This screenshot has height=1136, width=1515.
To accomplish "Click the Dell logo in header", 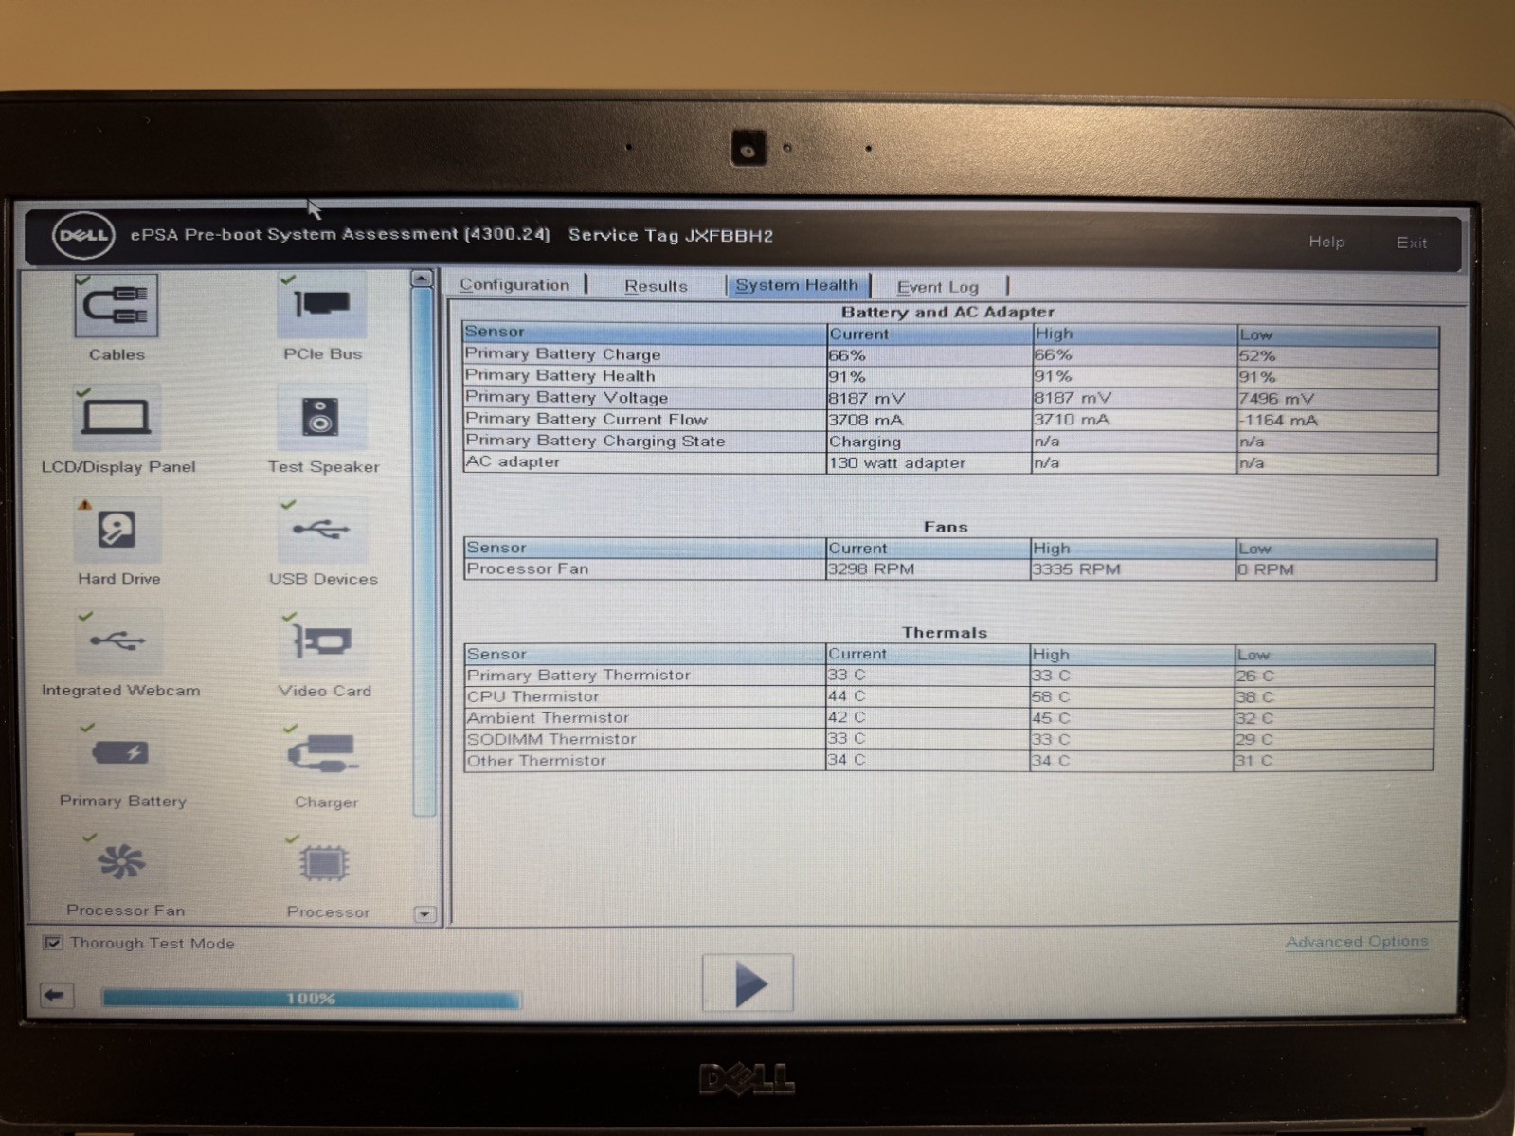I will pos(83,235).
